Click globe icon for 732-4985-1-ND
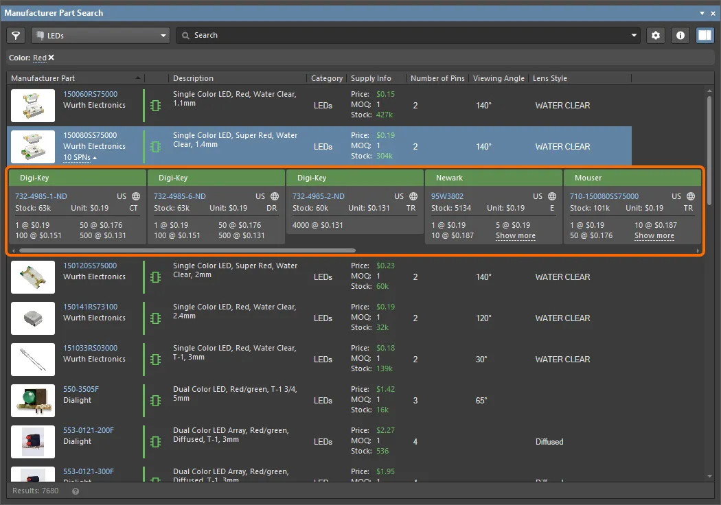The height and width of the screenshot is (505, 721). [x=136, y=196]
